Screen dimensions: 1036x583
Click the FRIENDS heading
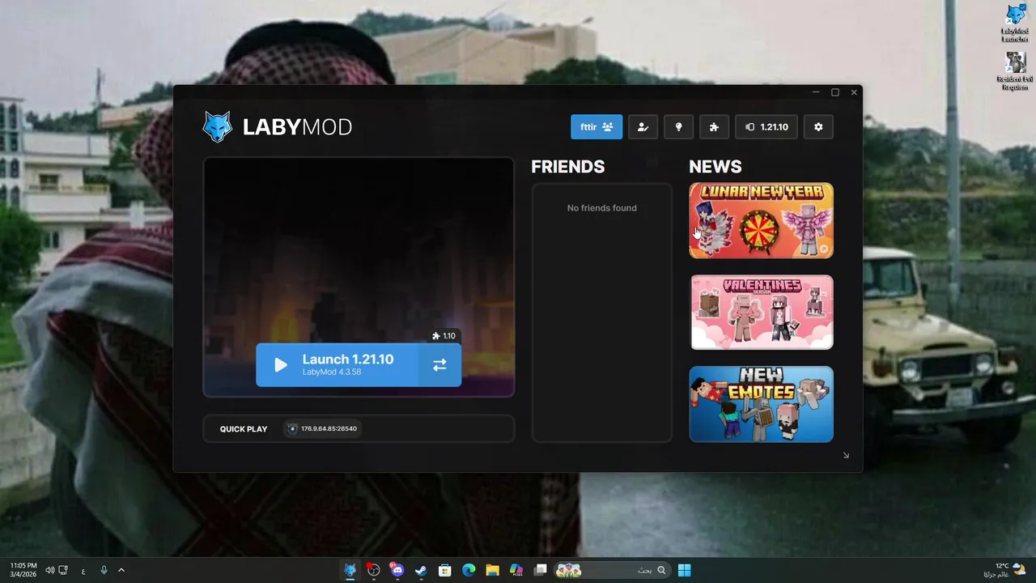[x=567, y=167]
